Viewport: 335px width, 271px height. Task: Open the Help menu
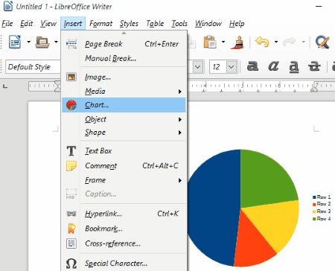(x=237, y=23)
